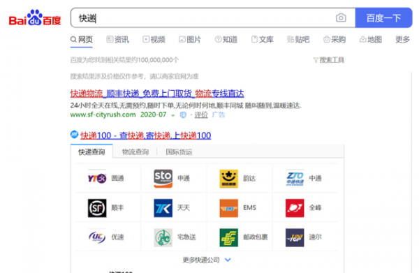The width and height of the screenshot is (419, 273).
Task: Choose the 天天 express blue logo
Action: click(163, 208)
